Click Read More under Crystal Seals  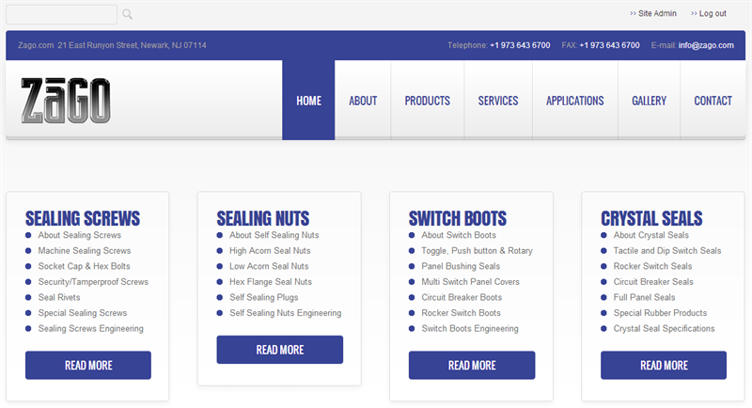click(664, 366)
